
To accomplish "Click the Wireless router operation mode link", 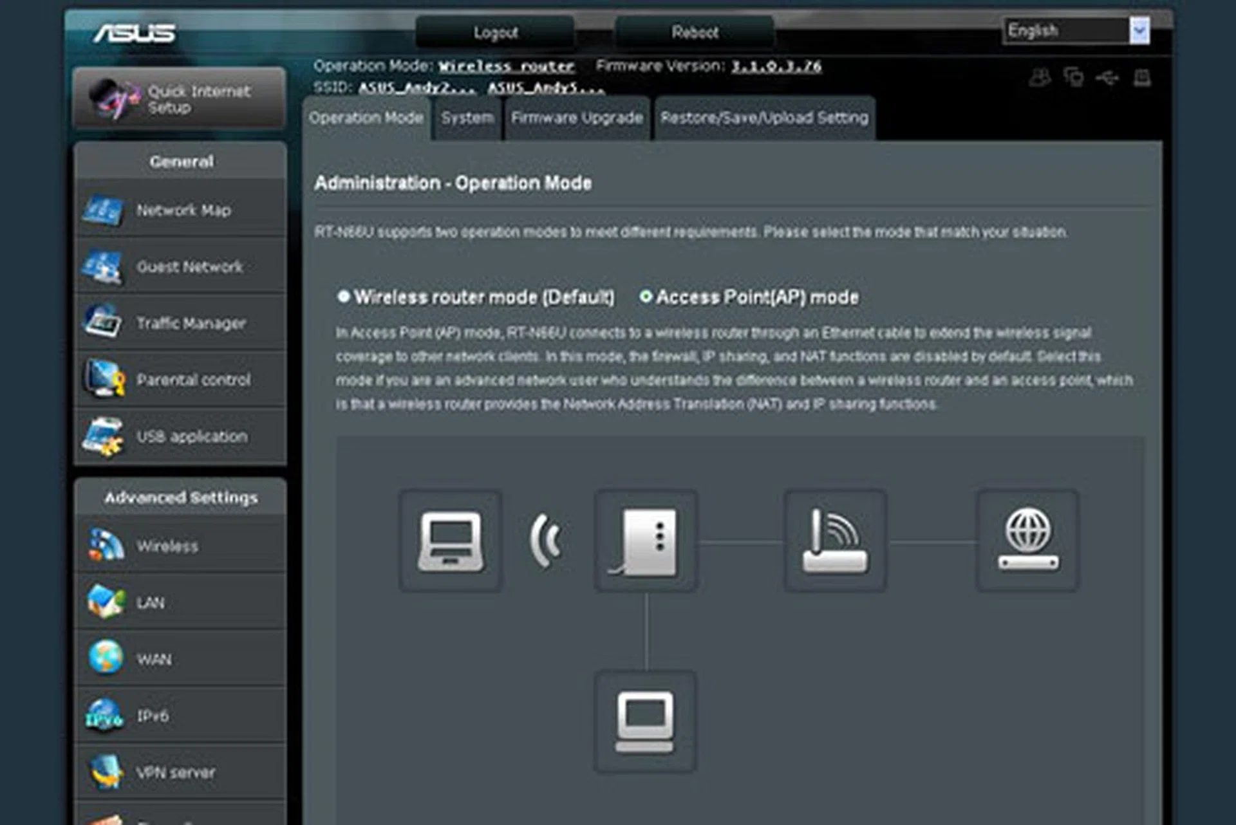I will coord(506,66).
